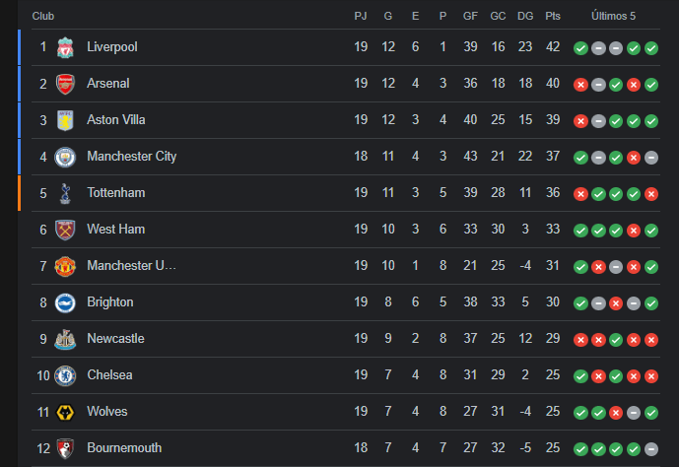This screenshot has width=679, height=467.
Task: Click the Manchester United crest icon
Action: click(65, 266)
